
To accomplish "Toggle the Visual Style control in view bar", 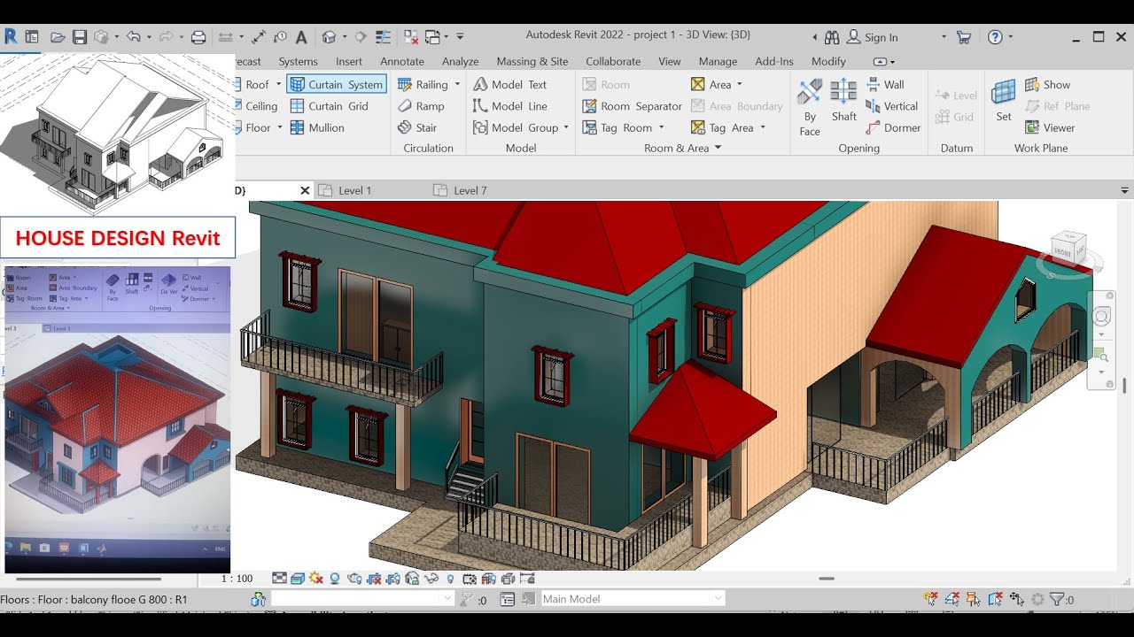I will coord(298,579).
